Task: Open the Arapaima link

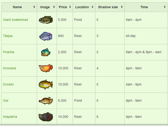Action: pos(10,117)
